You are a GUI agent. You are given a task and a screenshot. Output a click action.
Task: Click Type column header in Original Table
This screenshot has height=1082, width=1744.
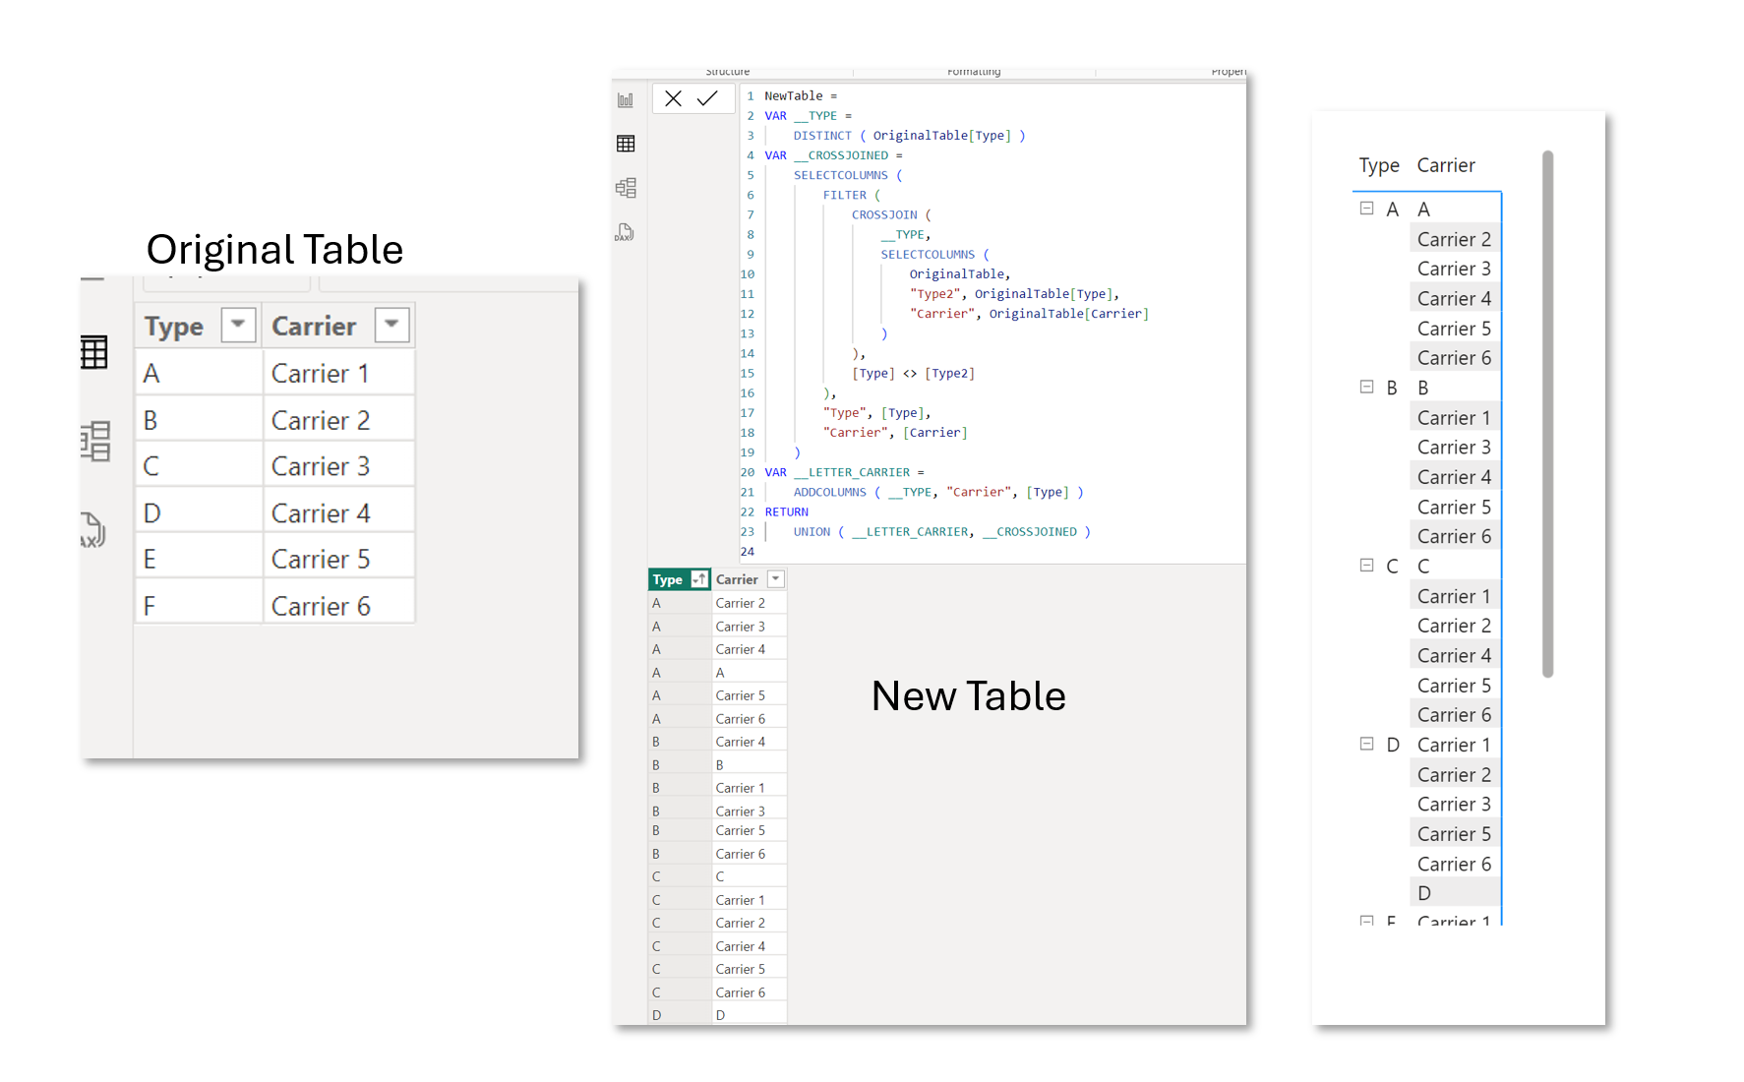pos(174,326)
